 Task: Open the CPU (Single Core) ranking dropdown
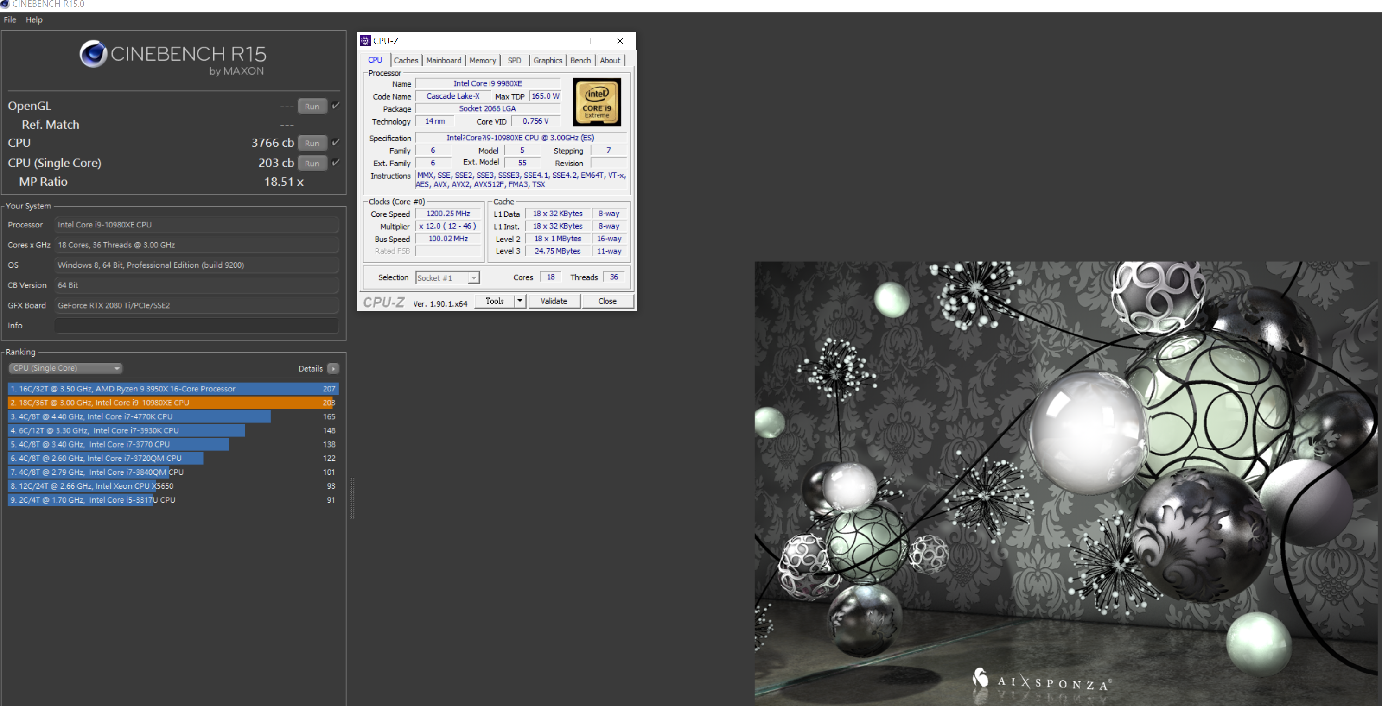[65, 368]
